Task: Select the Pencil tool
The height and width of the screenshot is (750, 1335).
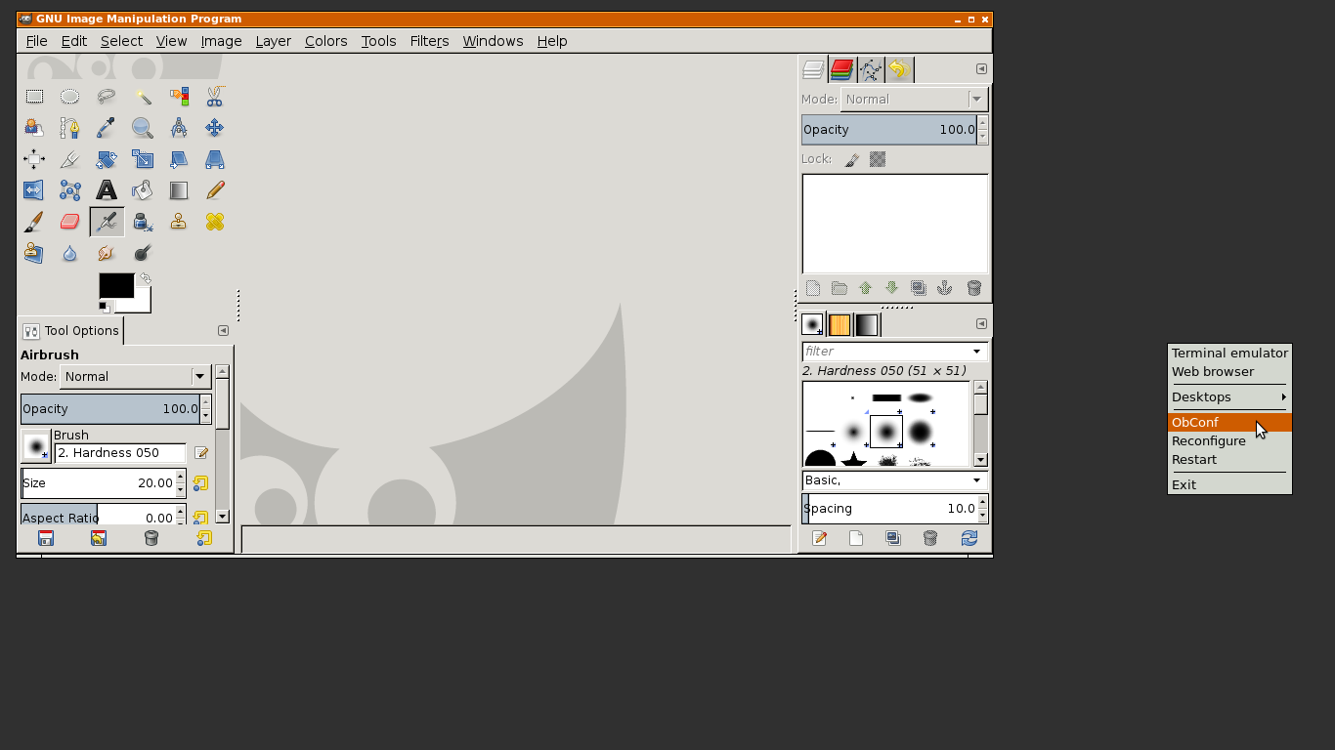Action: [215, 190]
